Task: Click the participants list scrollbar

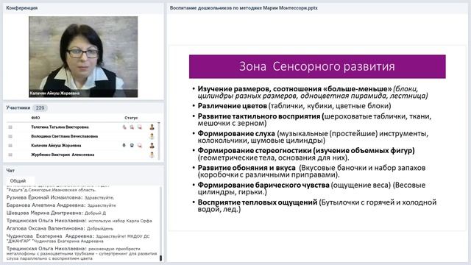Action: [x=159, y=141]
